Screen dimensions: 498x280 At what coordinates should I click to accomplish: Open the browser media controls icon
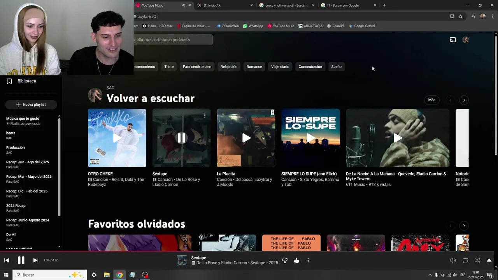[473, 16]
